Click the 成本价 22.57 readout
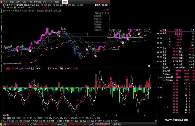Image resolution: width=195 pixels, height=126 pixels. click(x=101, y=5)
